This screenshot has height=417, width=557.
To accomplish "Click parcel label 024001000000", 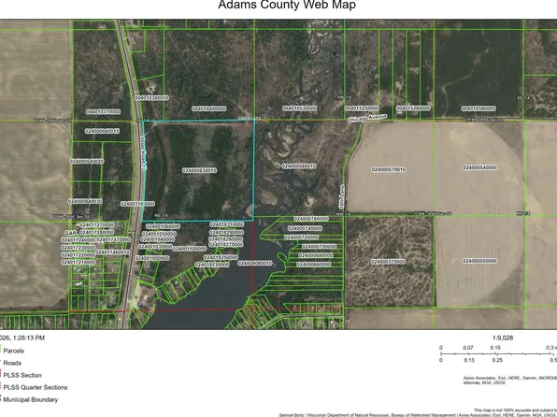I will (x=152, y=258).
